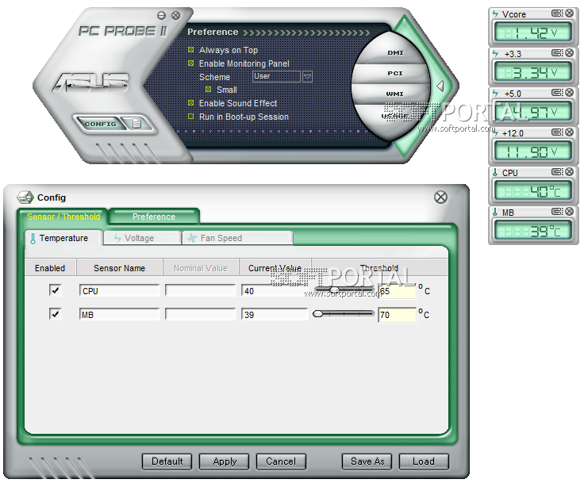Click the Cancel button

281,462
